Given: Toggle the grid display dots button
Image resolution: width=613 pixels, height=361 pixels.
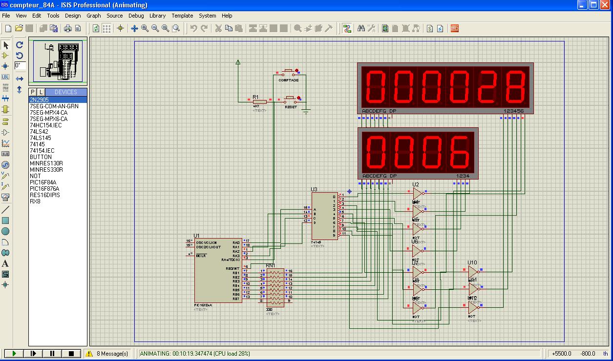Looking at the screenshot, I should pos(106,29).
